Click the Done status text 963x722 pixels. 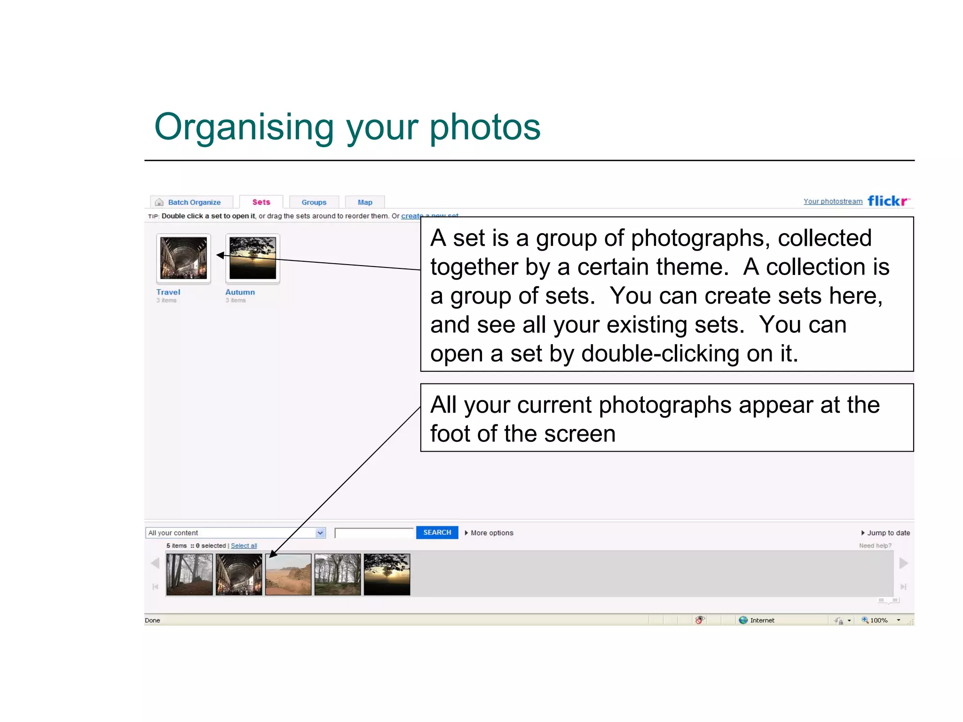(152, 620)
